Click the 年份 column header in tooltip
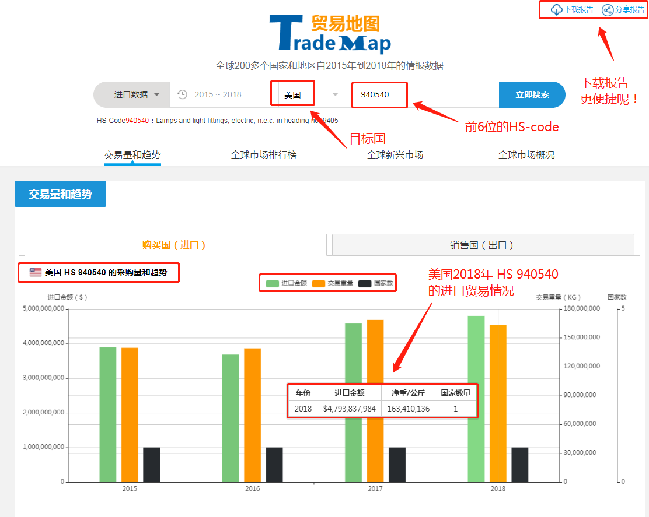 coord(303,393)
